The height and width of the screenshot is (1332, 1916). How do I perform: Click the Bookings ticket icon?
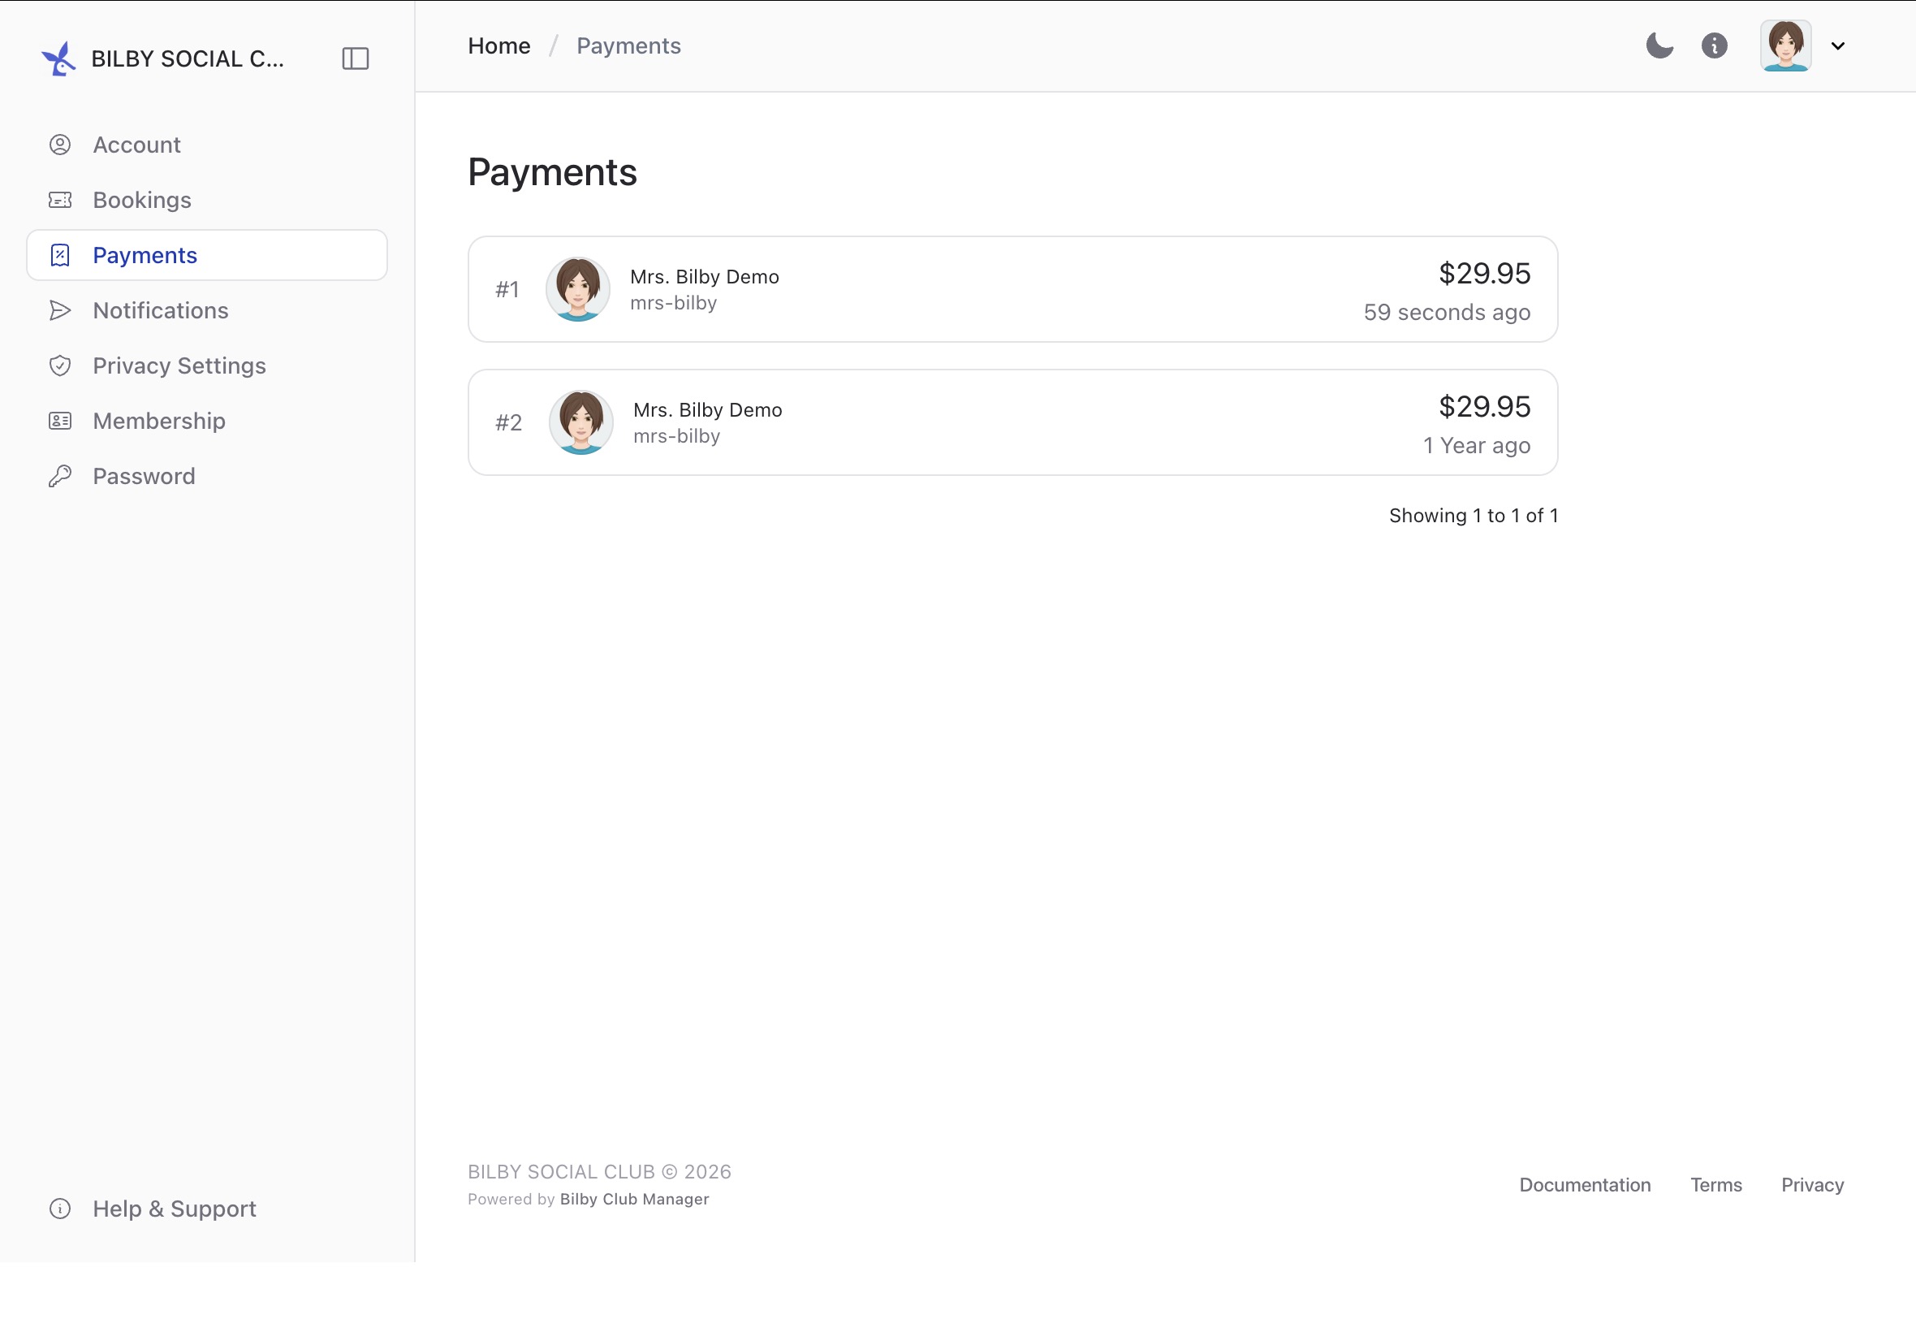[x=60, y=200]
